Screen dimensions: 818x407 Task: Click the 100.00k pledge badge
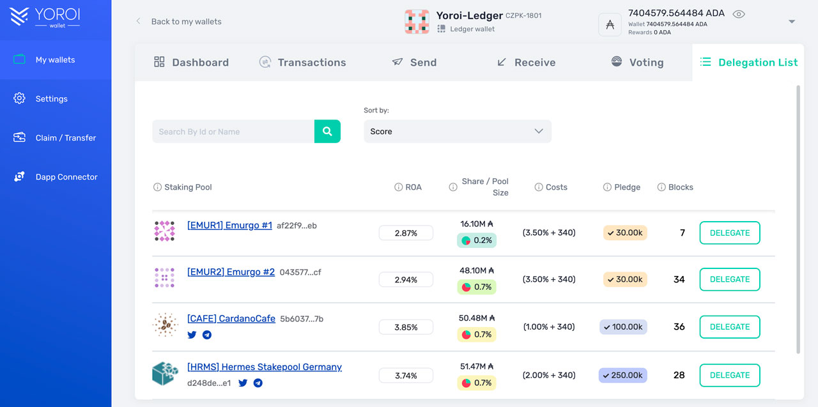coord(623,326)
